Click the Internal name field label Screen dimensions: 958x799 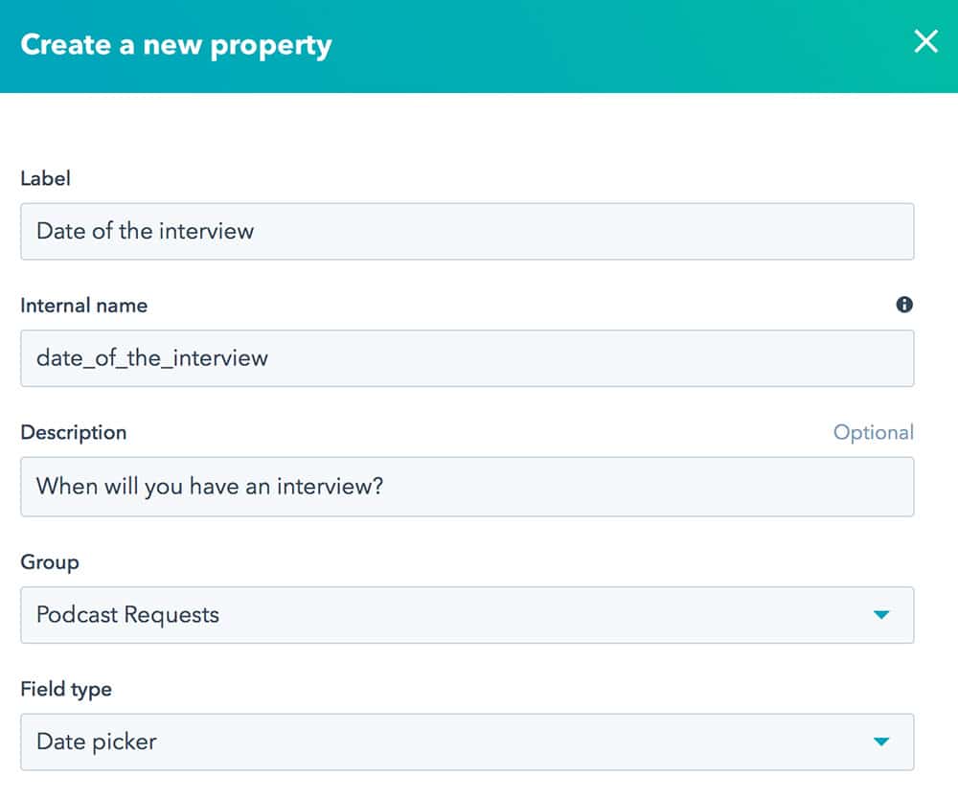click(83, 305)
